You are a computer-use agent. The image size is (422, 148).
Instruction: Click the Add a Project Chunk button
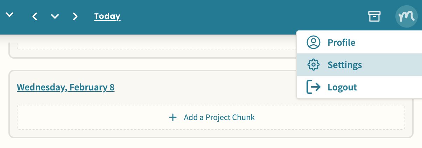coord(211,117)
